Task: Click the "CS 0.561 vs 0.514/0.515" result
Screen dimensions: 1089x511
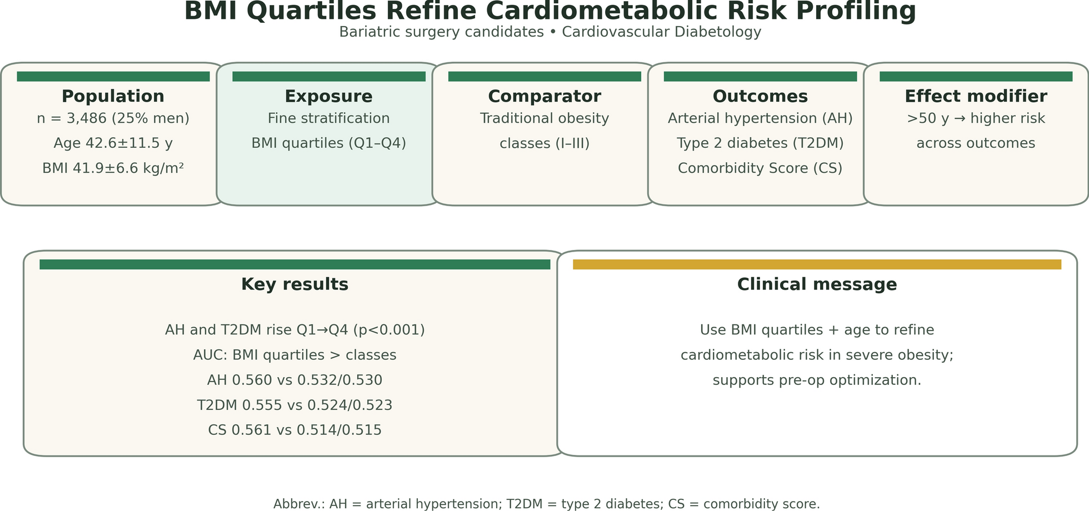Action: pos(294,430)
